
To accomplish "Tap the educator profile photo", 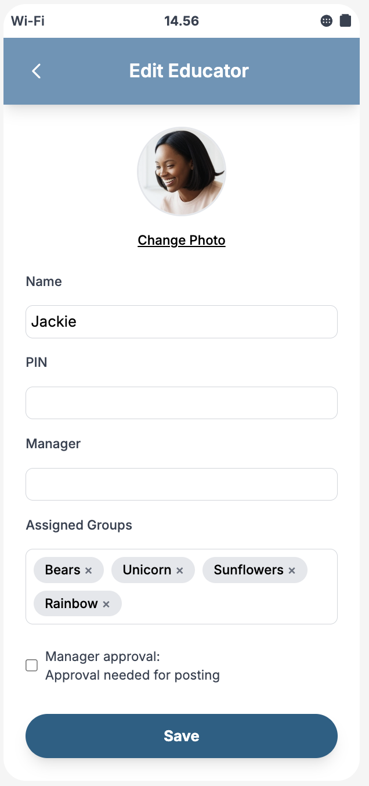I will click(182, 172).
